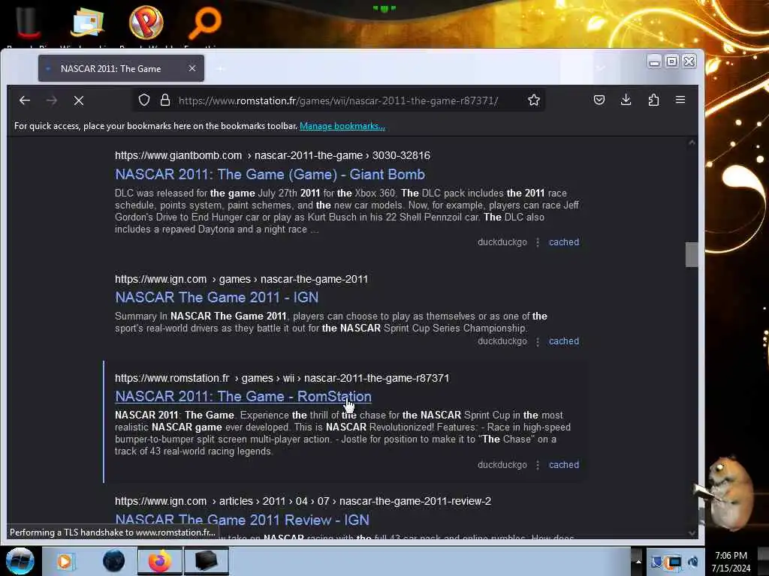The width and height of the screenshot is (769, 576).
Task: Click the URL address bar field
Action: [x=339, y=100]
